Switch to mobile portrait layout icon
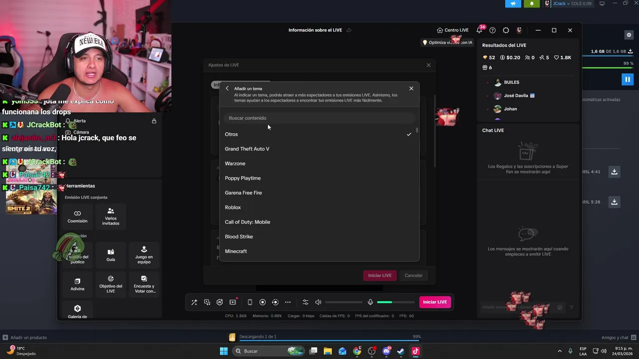This screenshot has width=639, height=359. pyautogui.click(x=250, y=302)
